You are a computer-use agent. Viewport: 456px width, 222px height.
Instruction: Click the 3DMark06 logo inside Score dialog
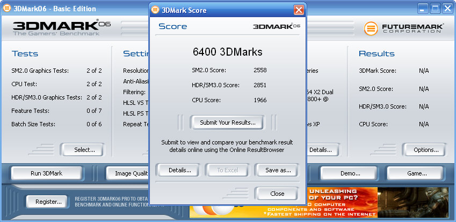(276, 26)
